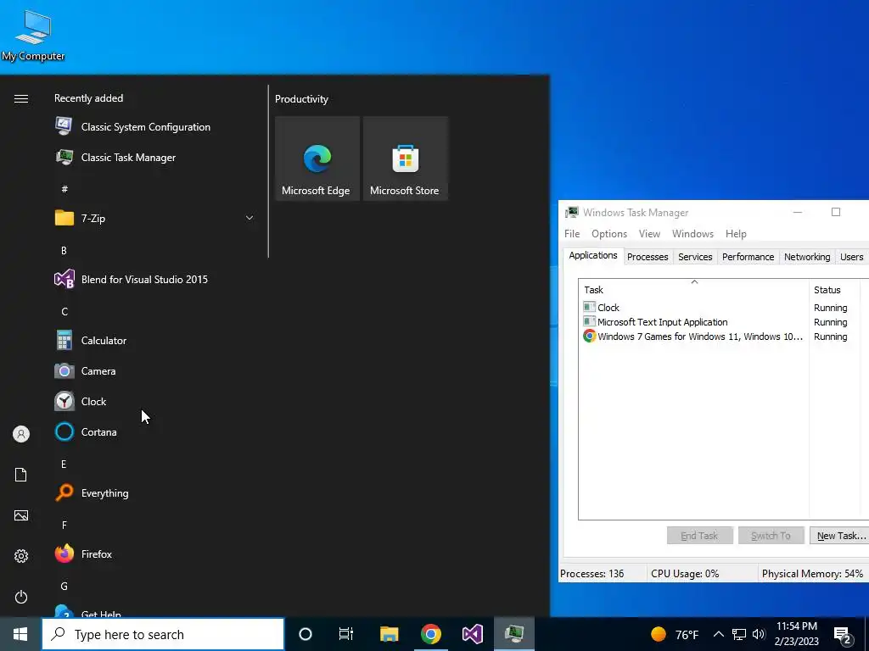Switch to the Services tab
The width and height of the screenshot is (869, 651).
pos(695,257)
